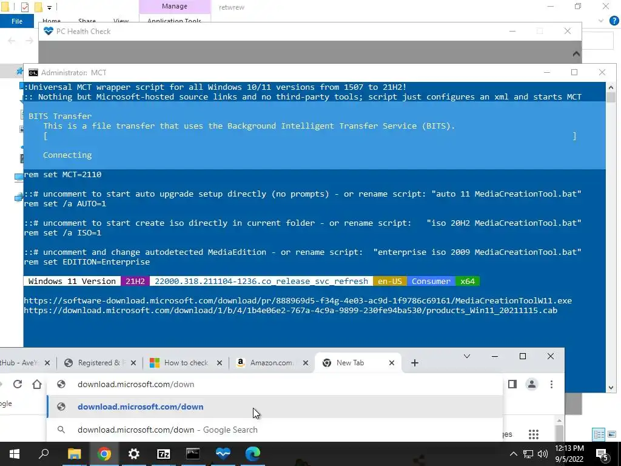Screen dimensions: 621x466
Task: Click the products_Win11_20211115.cab URL line
Action: click(x=290, y=310)
